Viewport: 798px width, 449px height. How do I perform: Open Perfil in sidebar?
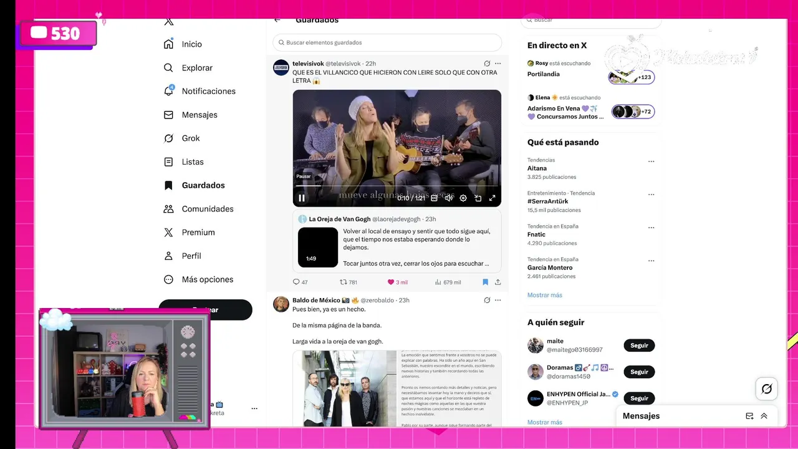[x=183, y=256]
